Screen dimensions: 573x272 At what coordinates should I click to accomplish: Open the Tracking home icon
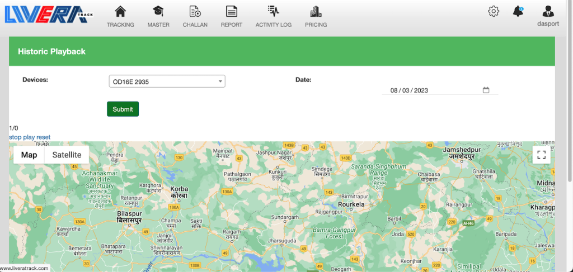click(x=120, y=12)
